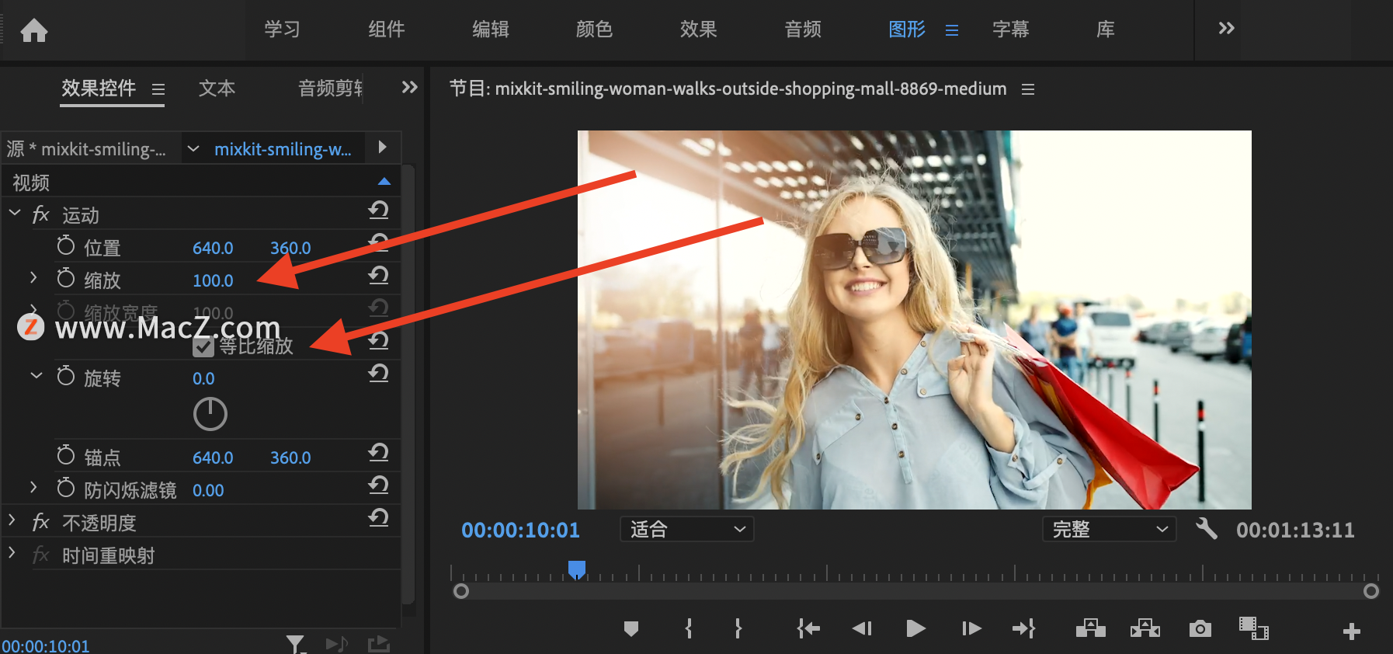Viewport: 1393px width, 654px height.
Task: Open the 图形 workspace menu icon
Action: click(952, 30)
